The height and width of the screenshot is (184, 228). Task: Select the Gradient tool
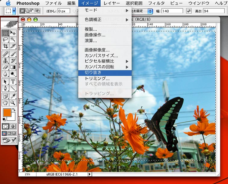pyautogui.click(x=13, y=67)
